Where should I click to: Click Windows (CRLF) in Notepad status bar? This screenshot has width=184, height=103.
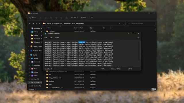(116, 69)
